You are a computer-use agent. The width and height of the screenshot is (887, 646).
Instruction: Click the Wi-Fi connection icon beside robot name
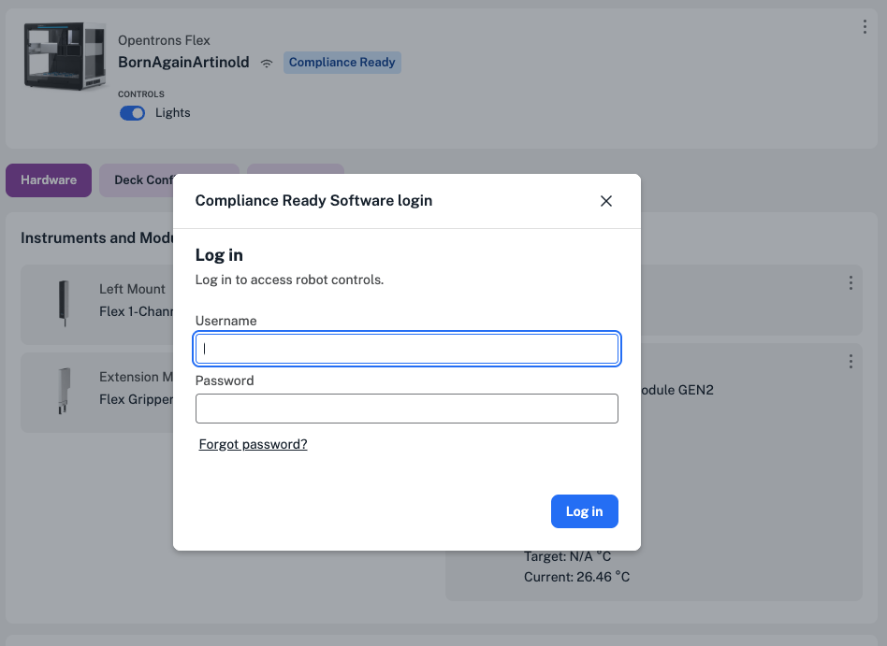pyautogui.click(x=267, y=64)
